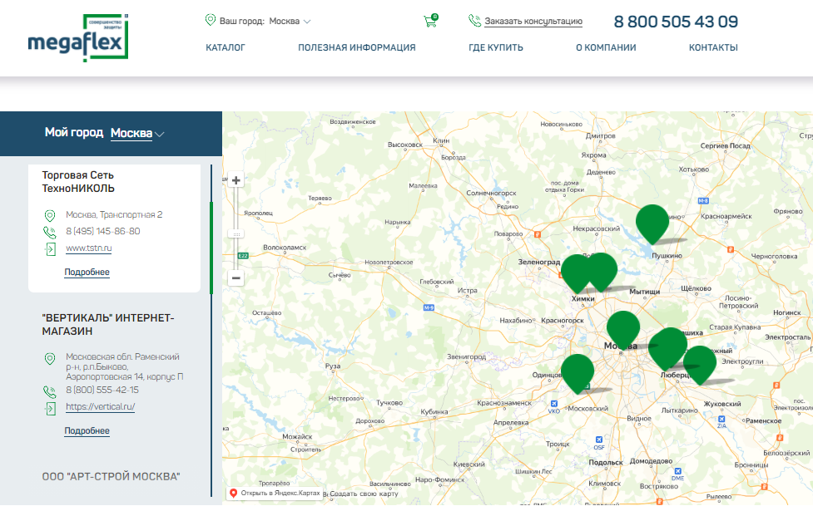
Task: Click phone number 8 (800) 555-42-15
Action: point(102,390)
